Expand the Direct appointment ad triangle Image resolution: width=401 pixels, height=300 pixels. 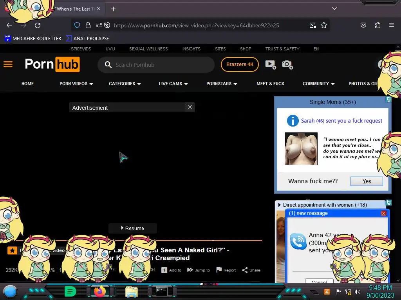280,205
